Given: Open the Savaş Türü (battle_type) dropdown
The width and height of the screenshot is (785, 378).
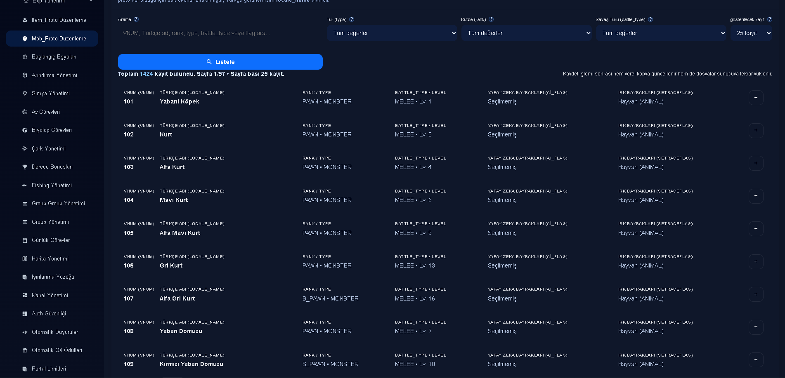Looking at the screenshot, I should coord(661,33).
